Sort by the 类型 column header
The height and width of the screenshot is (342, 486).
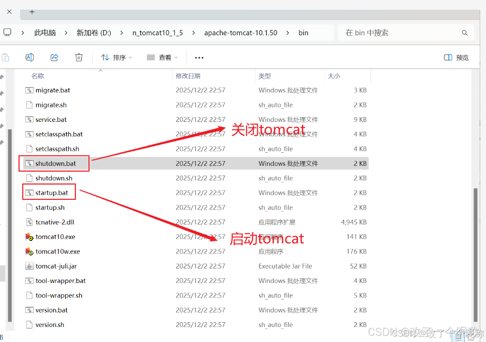point(265,76)
